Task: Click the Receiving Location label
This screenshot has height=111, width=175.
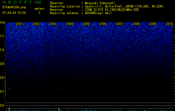Action: pos(65,6)
